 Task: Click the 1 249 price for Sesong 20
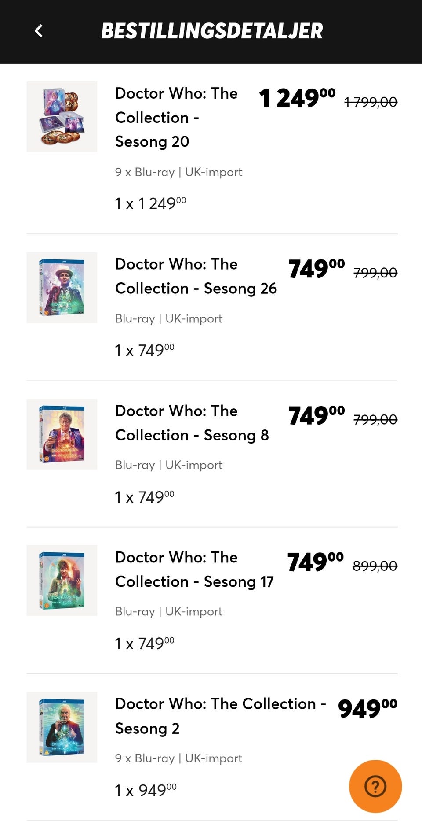[x=297, y=98]
